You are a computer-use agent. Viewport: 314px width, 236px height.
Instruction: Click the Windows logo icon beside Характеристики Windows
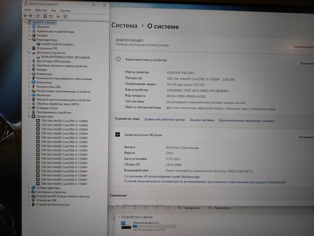[x=117, y=135]
